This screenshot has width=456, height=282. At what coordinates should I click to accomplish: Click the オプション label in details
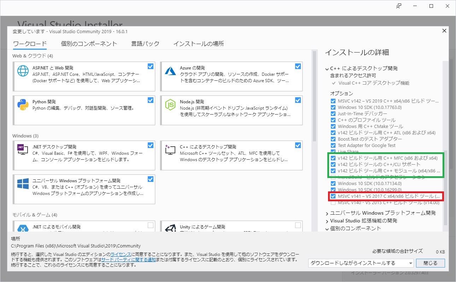coord(341,93)
